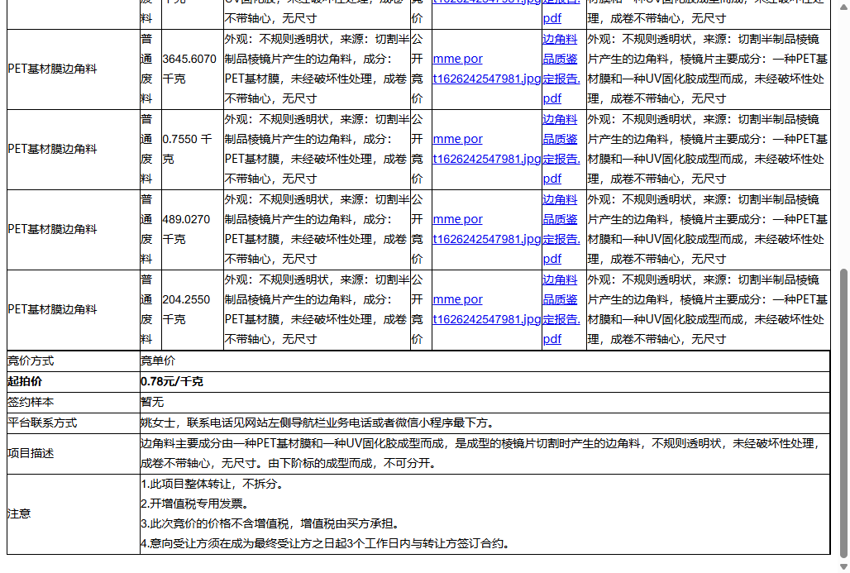Image resolution: width=850 pixels, height=573 pixels.
Task: Click 公开竞价 in the 204.2550 千克 row
Action: (417, 309)
